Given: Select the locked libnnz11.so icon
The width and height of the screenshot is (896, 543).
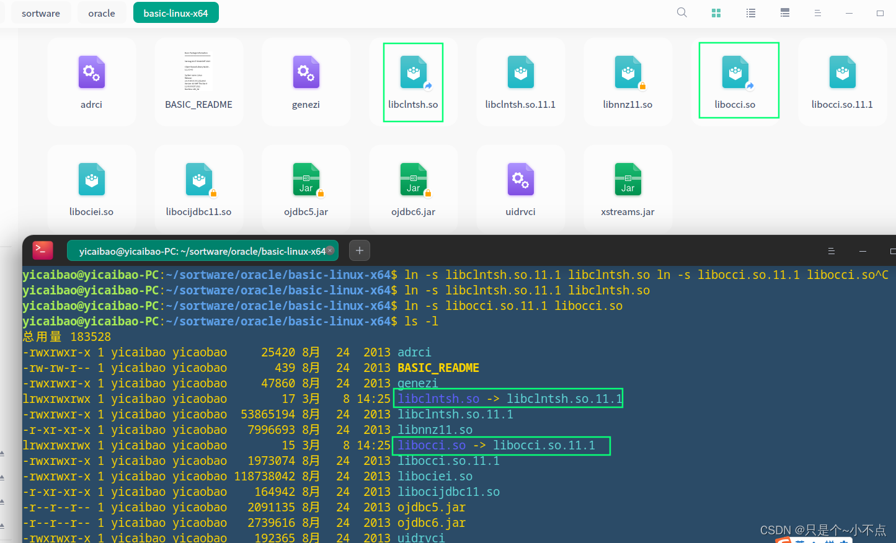Looking at the screenshot, I should pyautogui.click(x=628, y=73).
